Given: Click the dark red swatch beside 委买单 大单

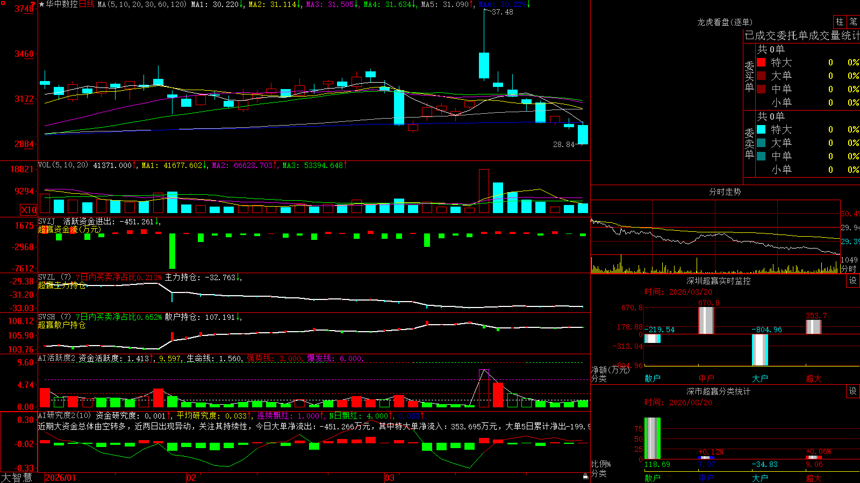Looking at the screenshot, I should pyautogui.click(x=761, y=76).
